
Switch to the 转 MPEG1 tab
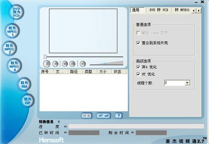pos(182,10)
